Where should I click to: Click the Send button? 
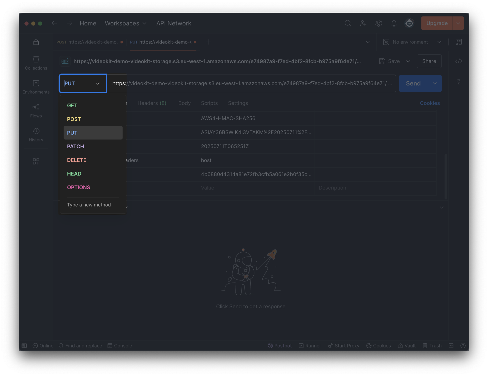click(413, 83)
